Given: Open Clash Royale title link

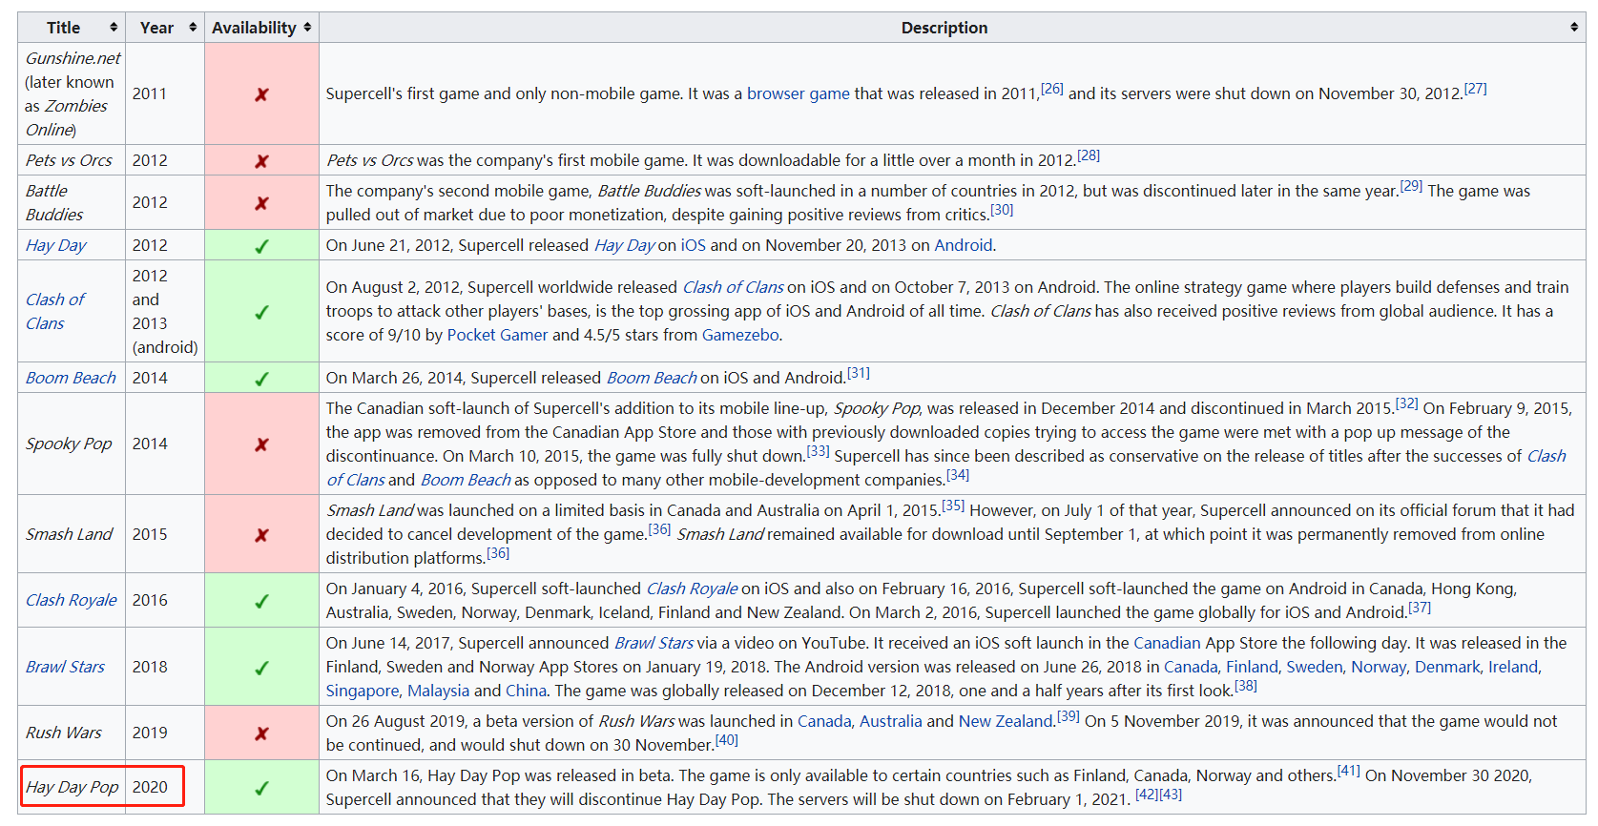Looking at the screenshot, I should pyautogui.click(x=71, y=600).
